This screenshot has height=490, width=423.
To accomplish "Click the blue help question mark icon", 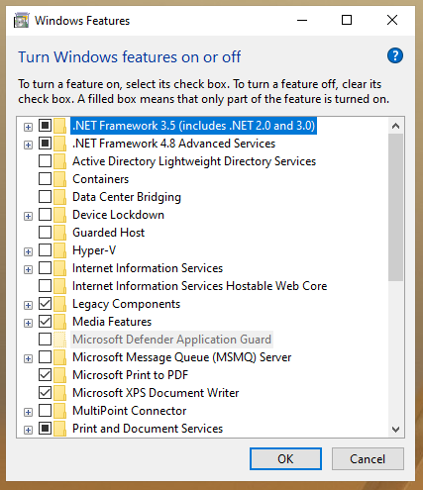I will click(x=395, y=55).
